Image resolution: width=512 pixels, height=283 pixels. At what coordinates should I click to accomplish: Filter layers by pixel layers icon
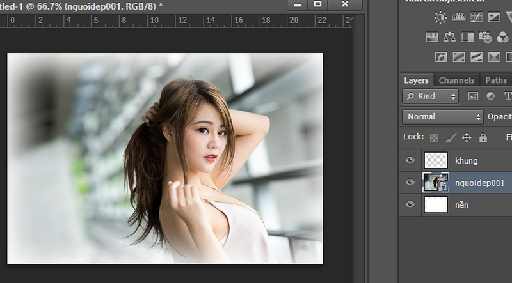[473, 96]
